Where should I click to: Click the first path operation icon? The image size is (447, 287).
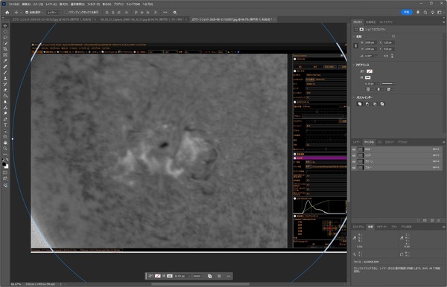(x=360, y=104)
